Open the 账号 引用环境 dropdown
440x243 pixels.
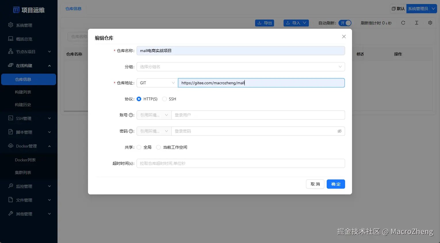click(x=154, y=115)
